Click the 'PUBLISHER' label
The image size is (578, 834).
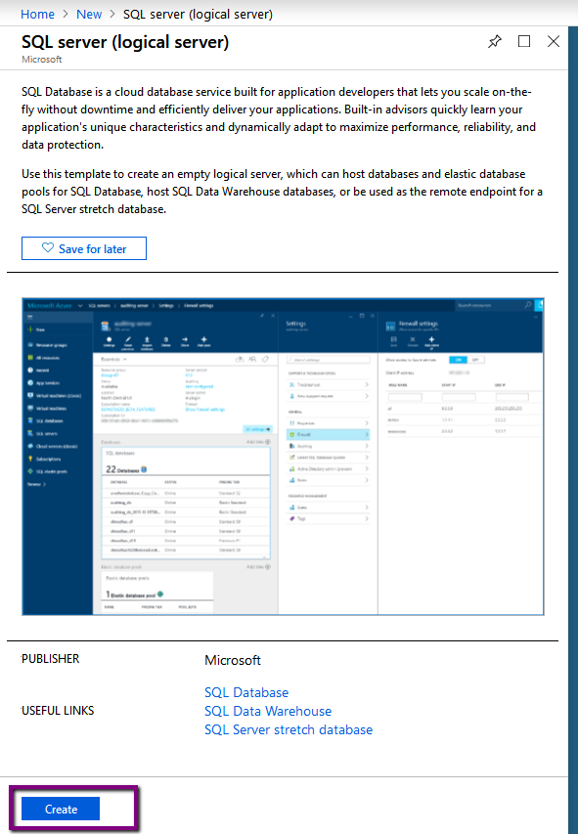51,658
